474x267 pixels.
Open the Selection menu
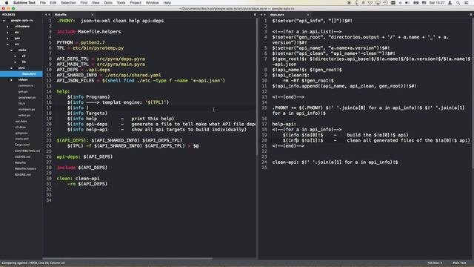[x=68, y=3]
